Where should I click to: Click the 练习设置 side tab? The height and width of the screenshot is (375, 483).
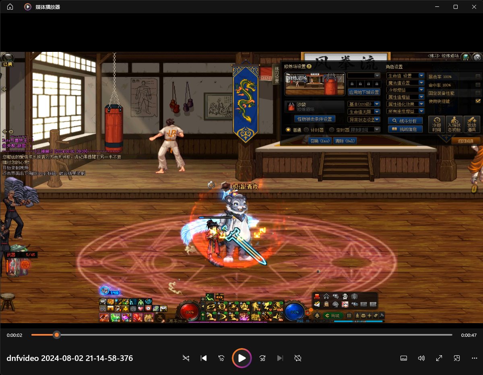pyautogui.click(x=277, y=75)
